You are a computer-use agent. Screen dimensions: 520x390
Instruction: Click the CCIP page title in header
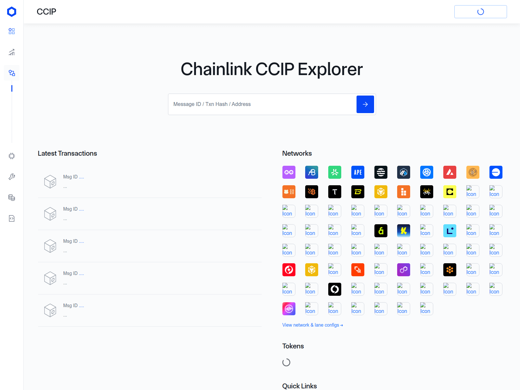coord(46,12)
